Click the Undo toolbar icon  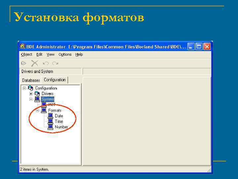(46, 63)
